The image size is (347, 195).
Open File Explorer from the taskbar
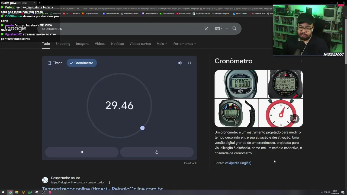pyautogui.click(x=17, y=192)
